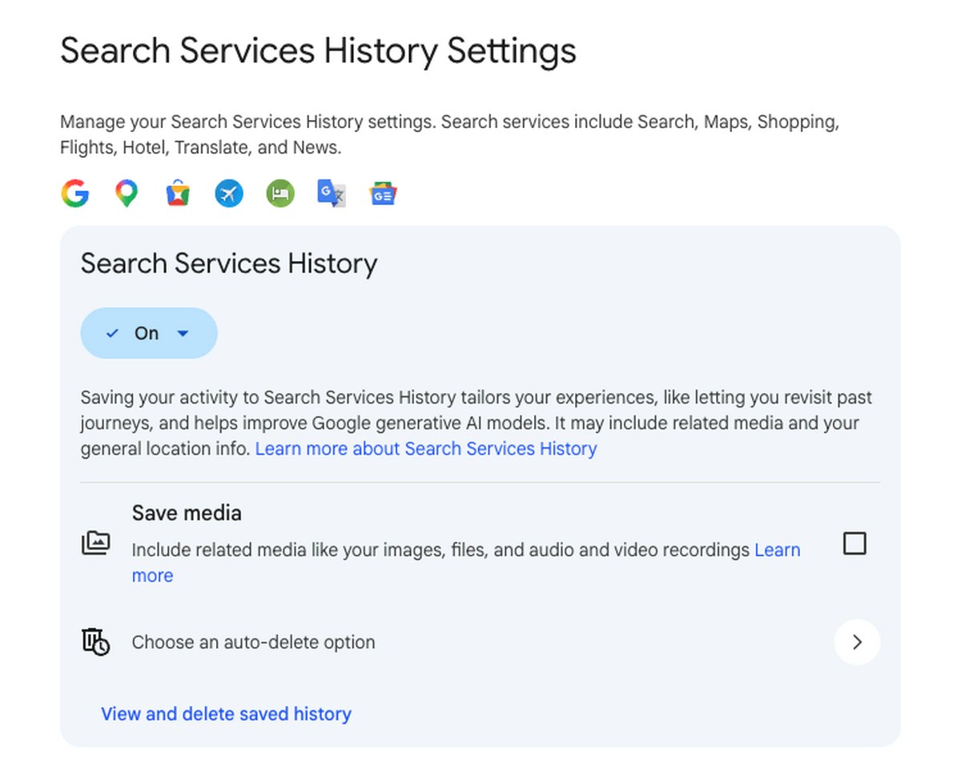
Task: Check the Save media checkbox
Action: pyautogui.click(x=854, y=544)
